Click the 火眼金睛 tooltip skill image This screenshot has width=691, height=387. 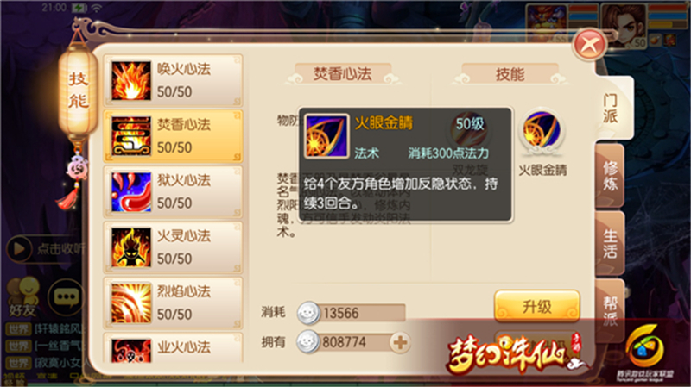pyautogui.click(x=326, y=136)
